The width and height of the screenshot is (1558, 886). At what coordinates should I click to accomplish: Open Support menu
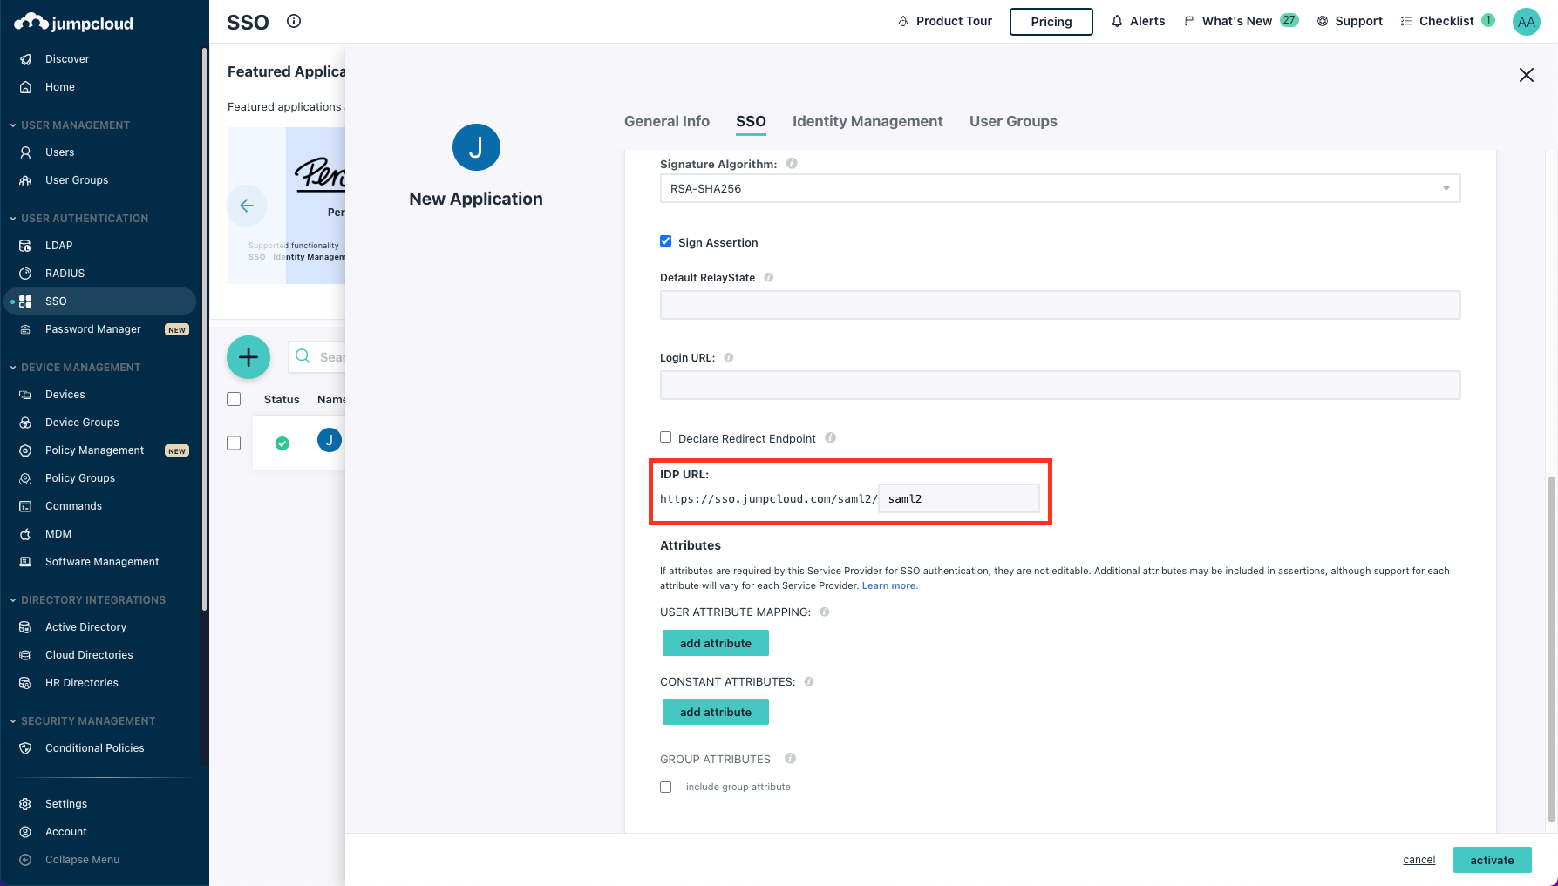pyautogui.click(x=1350, y=21)
